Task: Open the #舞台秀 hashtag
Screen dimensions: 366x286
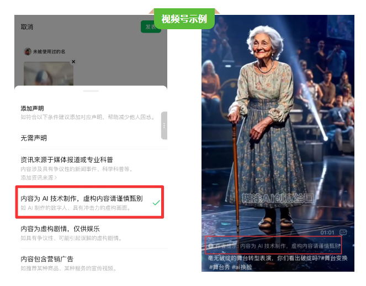Action: tap(219, 267)
